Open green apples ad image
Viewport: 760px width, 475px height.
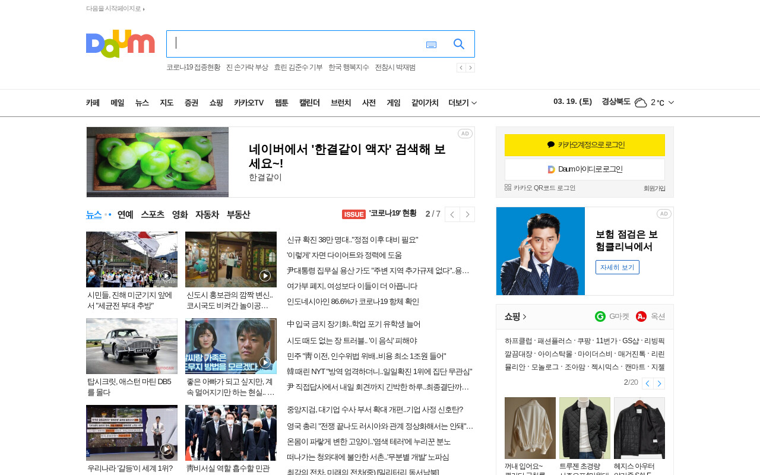158,162
